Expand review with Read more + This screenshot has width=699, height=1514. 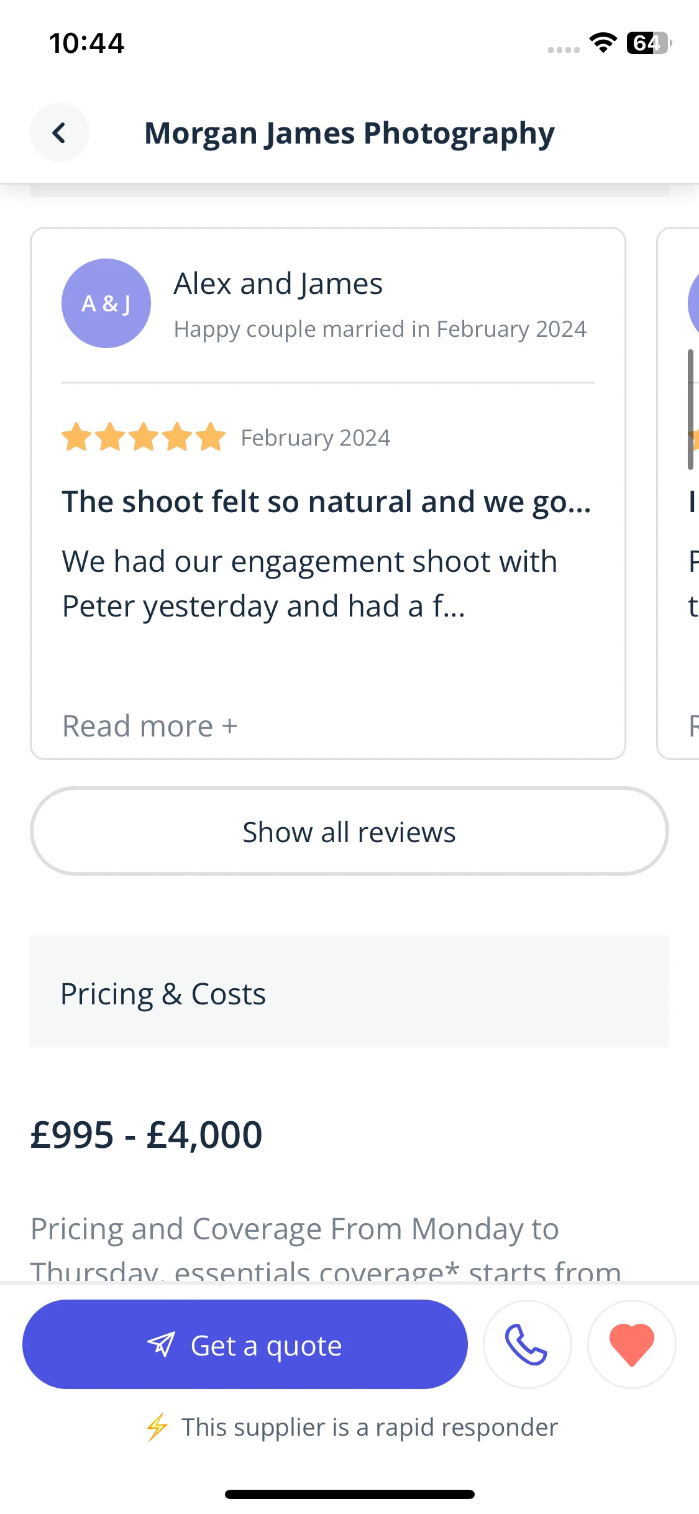click(x=150, y=726)
